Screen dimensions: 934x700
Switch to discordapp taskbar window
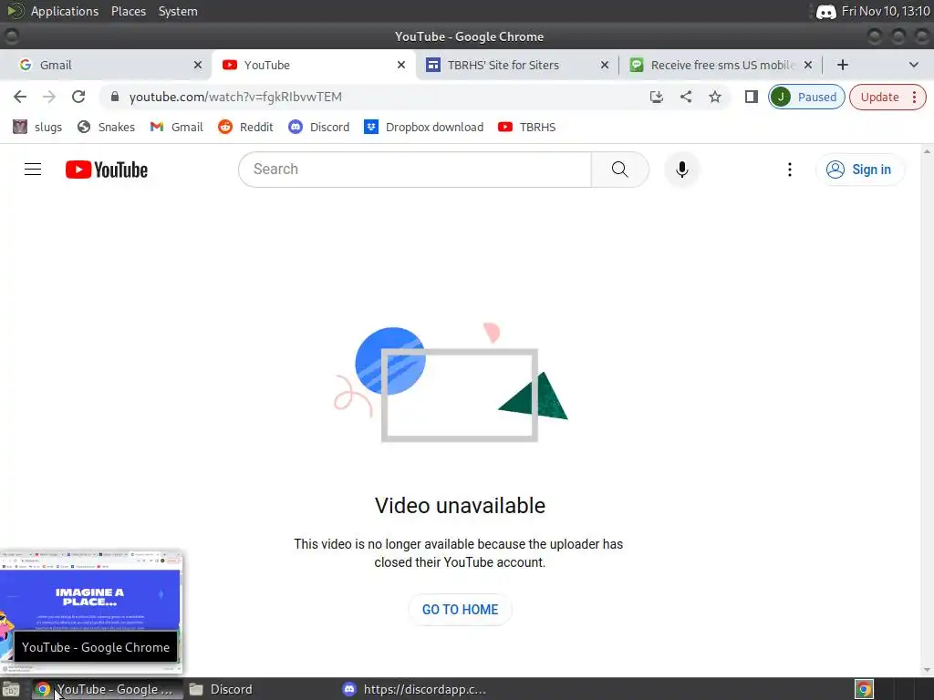[415, 689]
